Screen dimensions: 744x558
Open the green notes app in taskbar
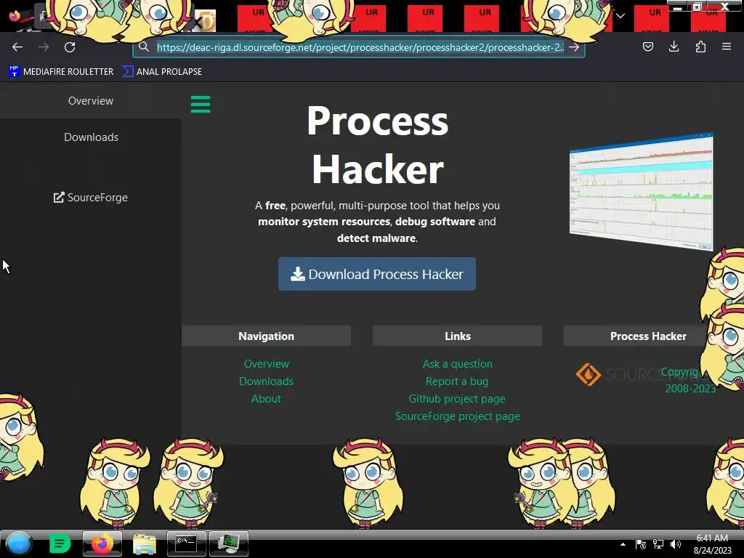click(x=60, y=543)
